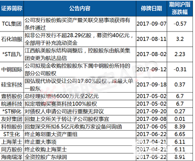The image size is (195, 161).
Task: Click the 同方股份 cell
Action: 12,150
